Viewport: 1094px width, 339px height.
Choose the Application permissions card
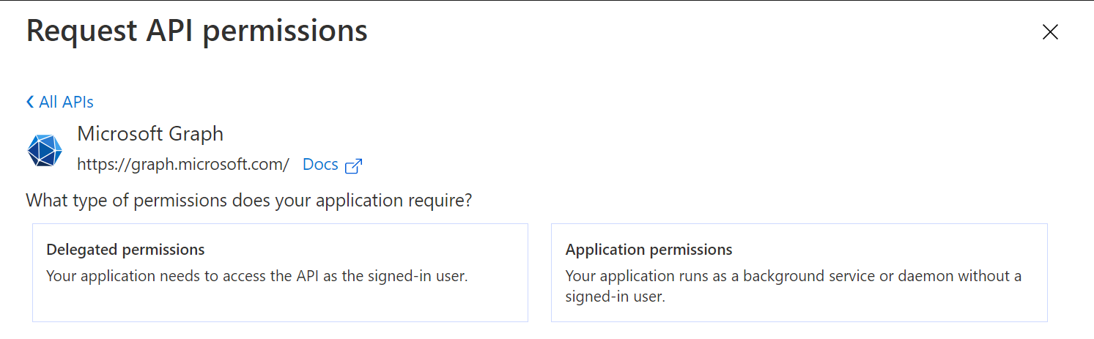(x=799, y=308)
